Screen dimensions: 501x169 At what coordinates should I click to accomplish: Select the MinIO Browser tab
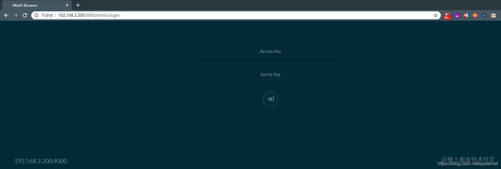[x=36, y=5]
